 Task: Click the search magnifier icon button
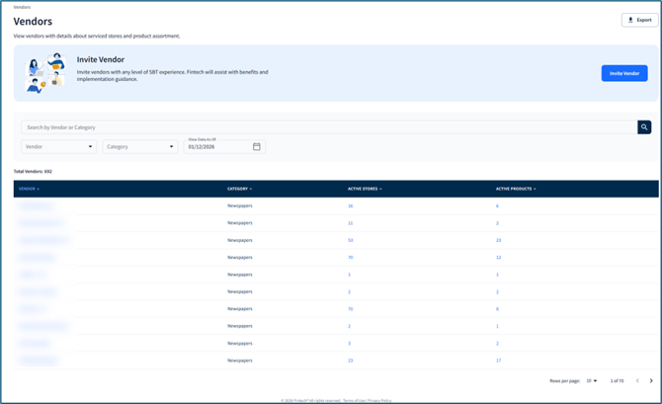click(644, 127)
